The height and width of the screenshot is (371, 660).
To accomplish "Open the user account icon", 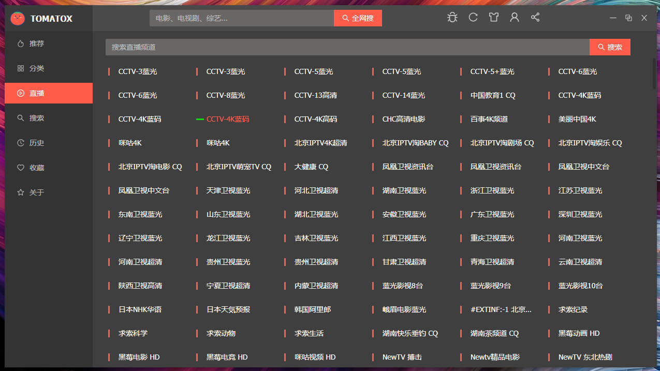I will coord(515,18).
